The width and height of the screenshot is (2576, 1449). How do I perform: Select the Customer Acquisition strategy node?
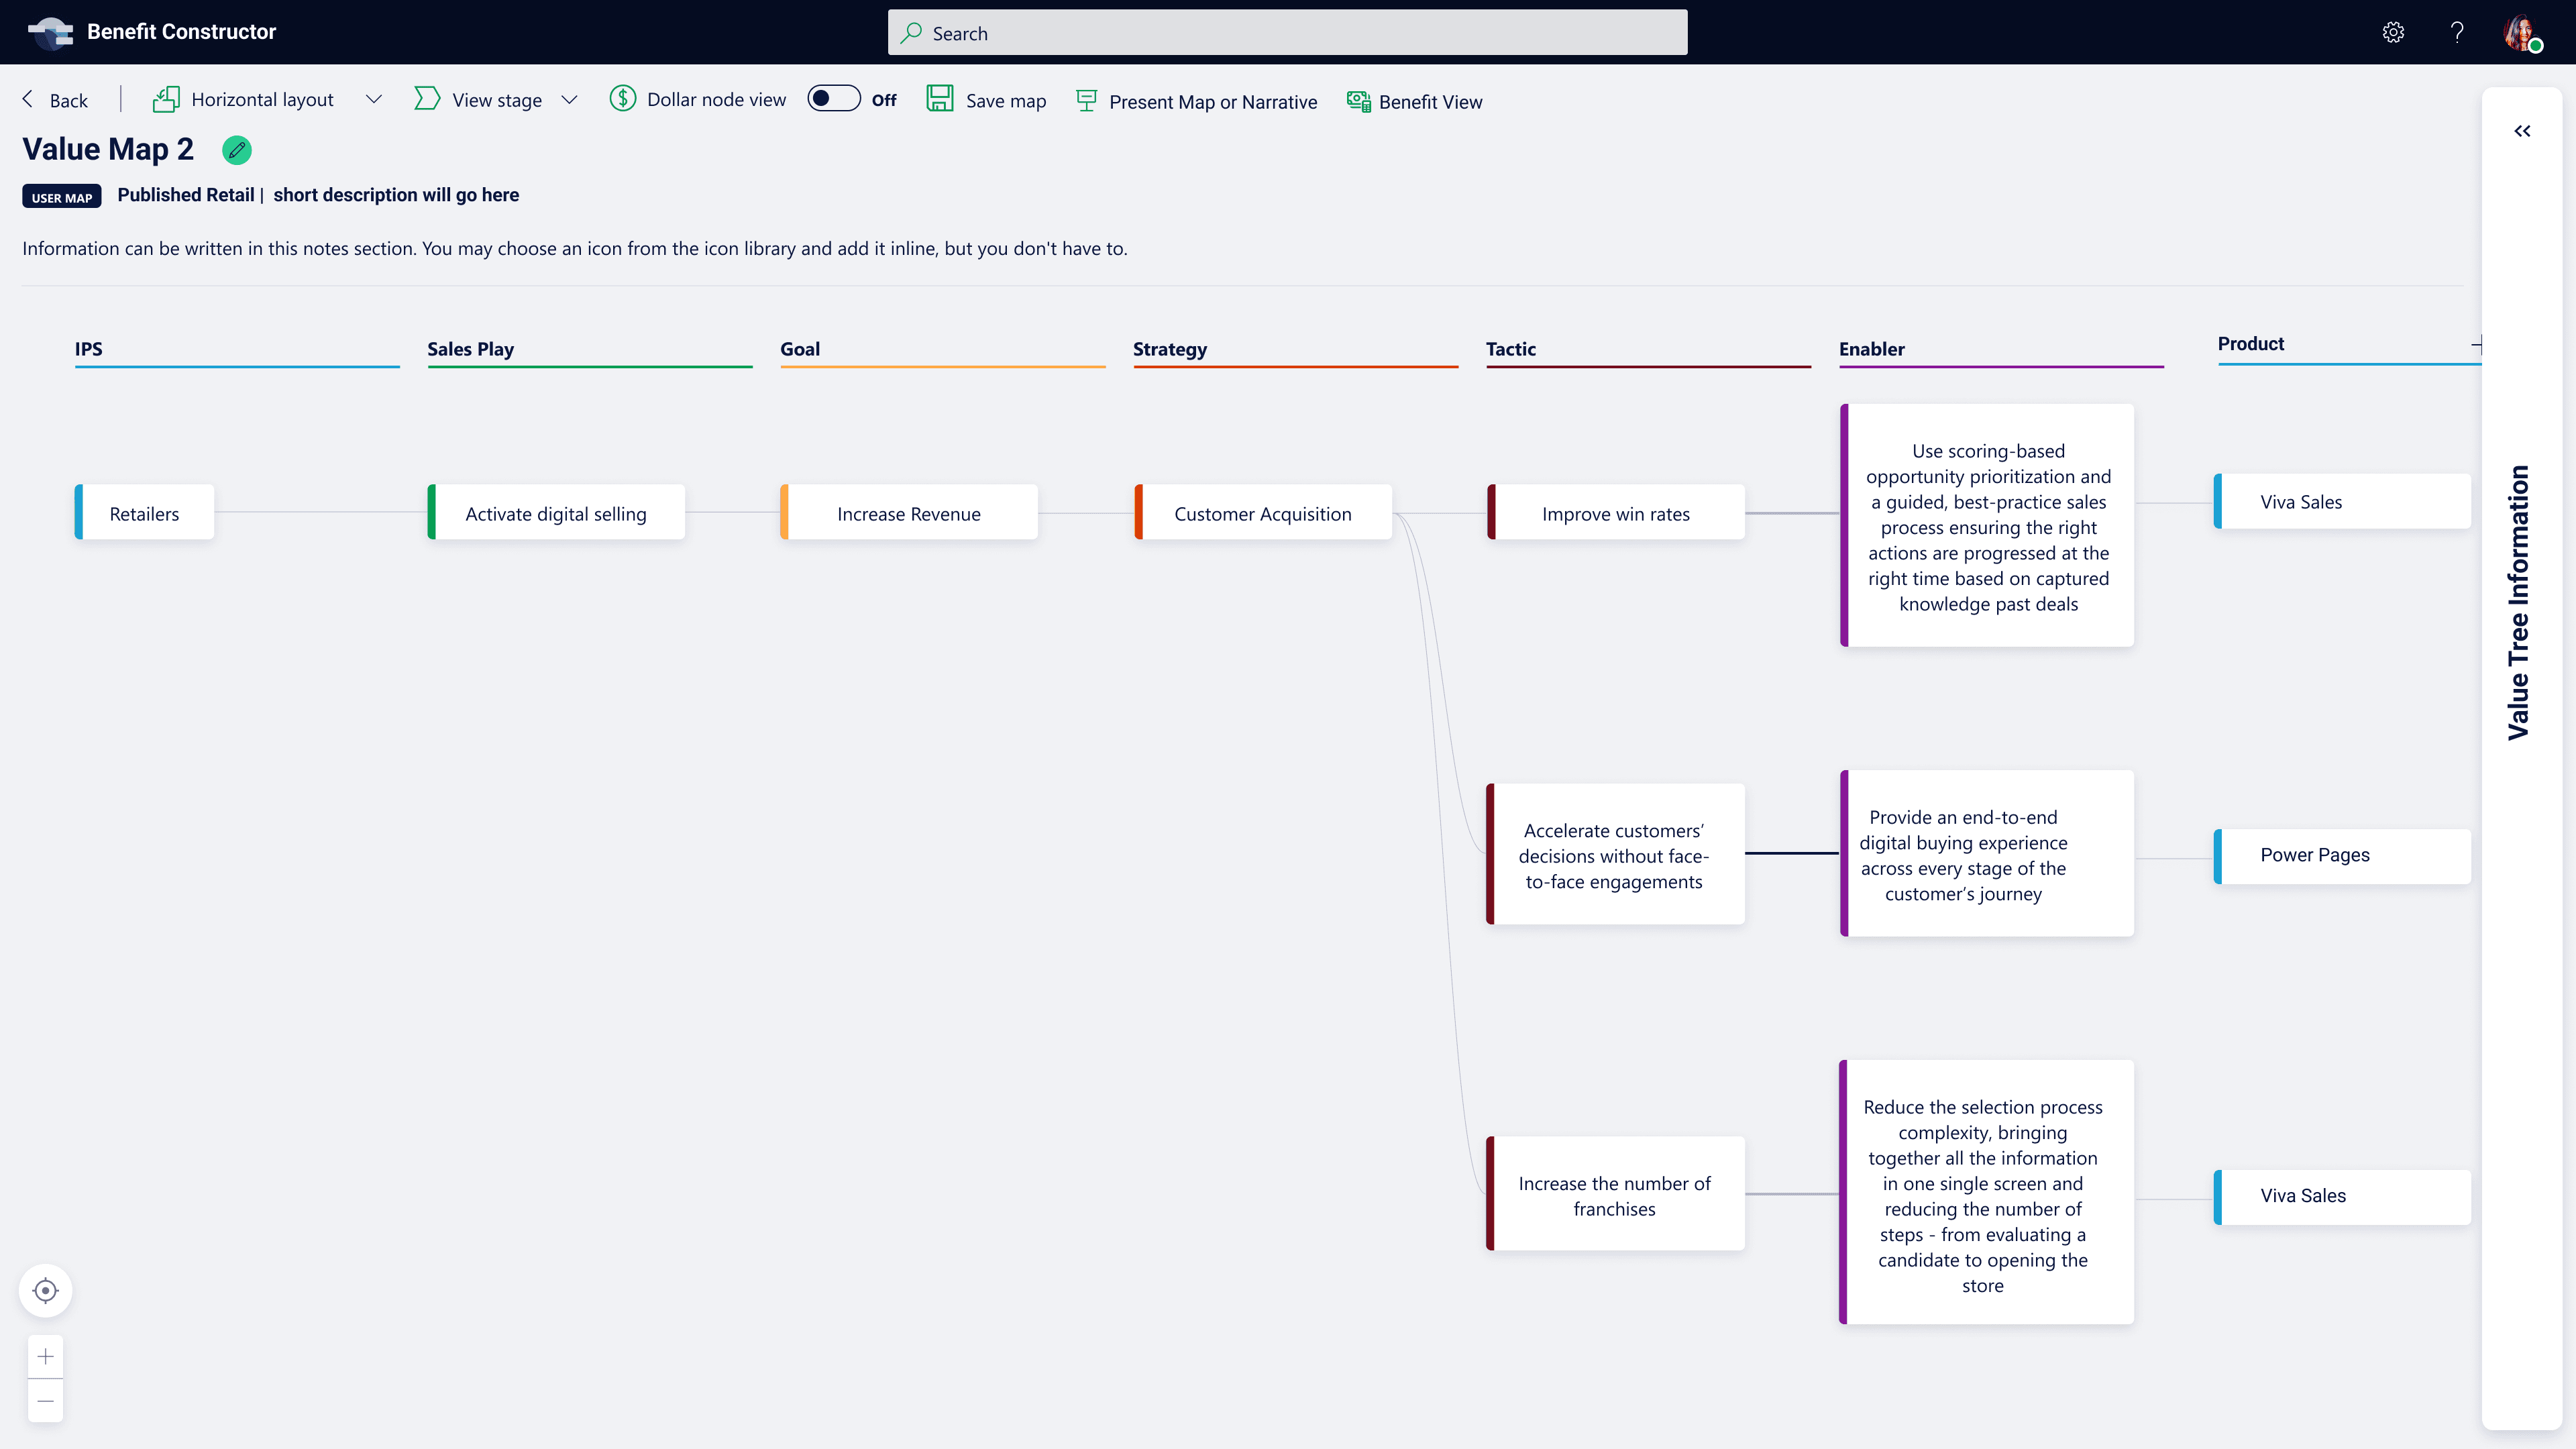coord(1262,513)
